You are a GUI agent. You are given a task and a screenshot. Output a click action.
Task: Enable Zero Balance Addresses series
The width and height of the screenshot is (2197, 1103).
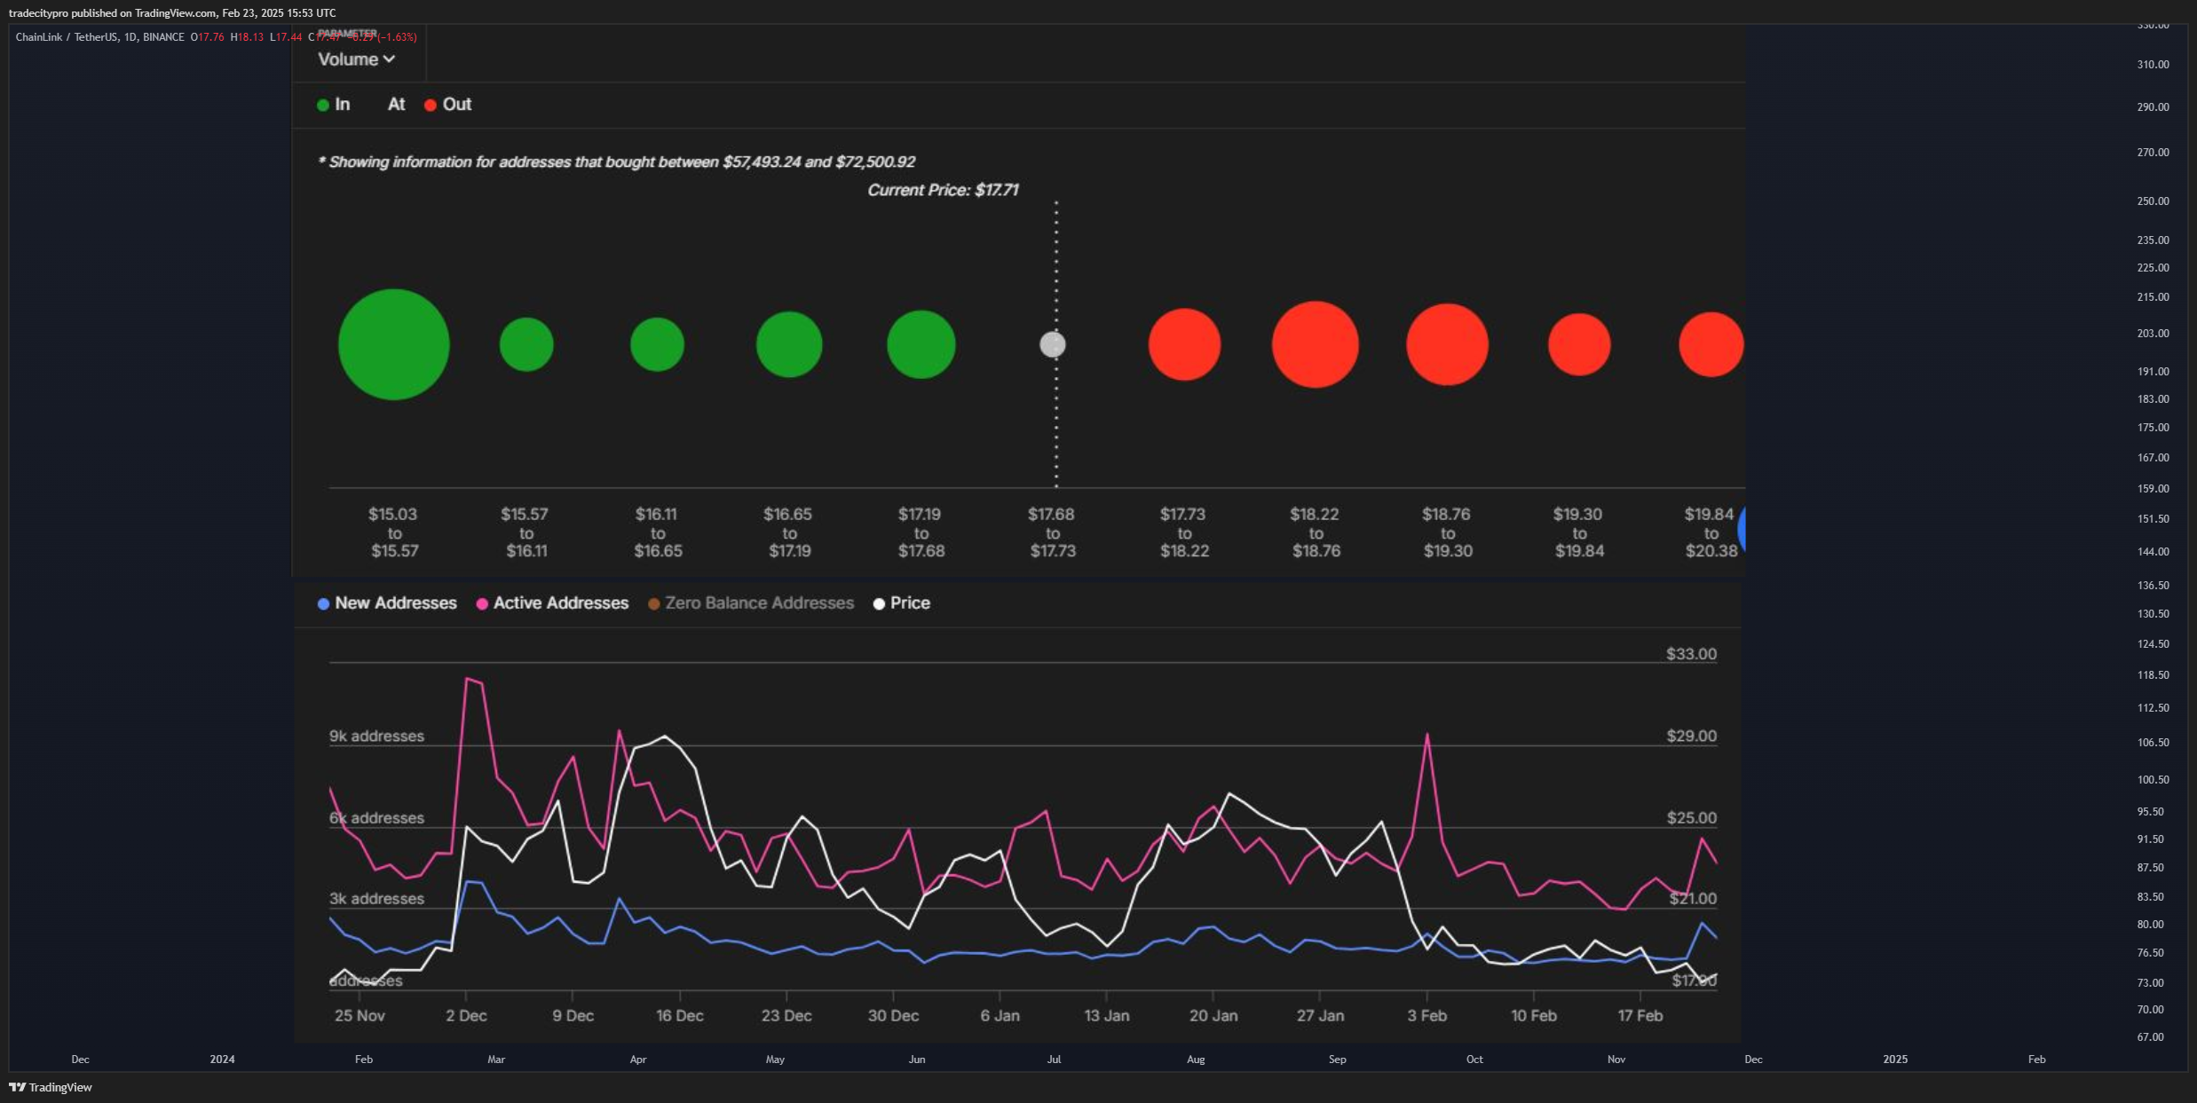pyautogui.click(x=751, y=603)
